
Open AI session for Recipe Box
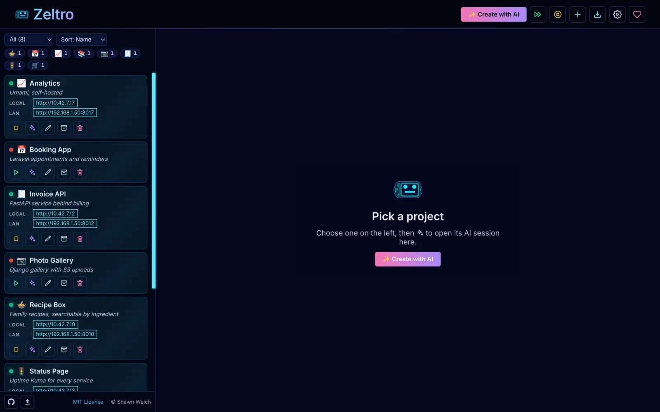32,350
